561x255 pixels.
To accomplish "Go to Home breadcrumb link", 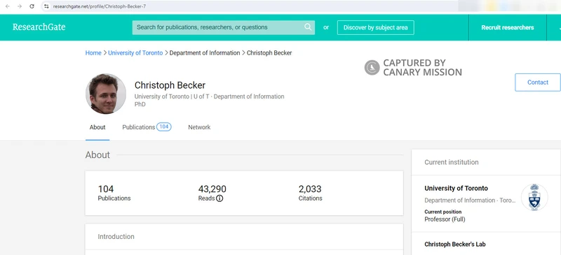I will click(x=93, y=53).
